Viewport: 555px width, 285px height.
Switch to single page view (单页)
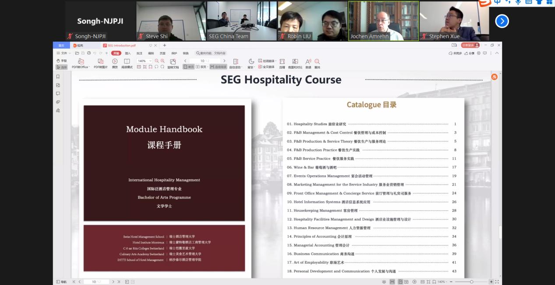(x=189, y=67)
